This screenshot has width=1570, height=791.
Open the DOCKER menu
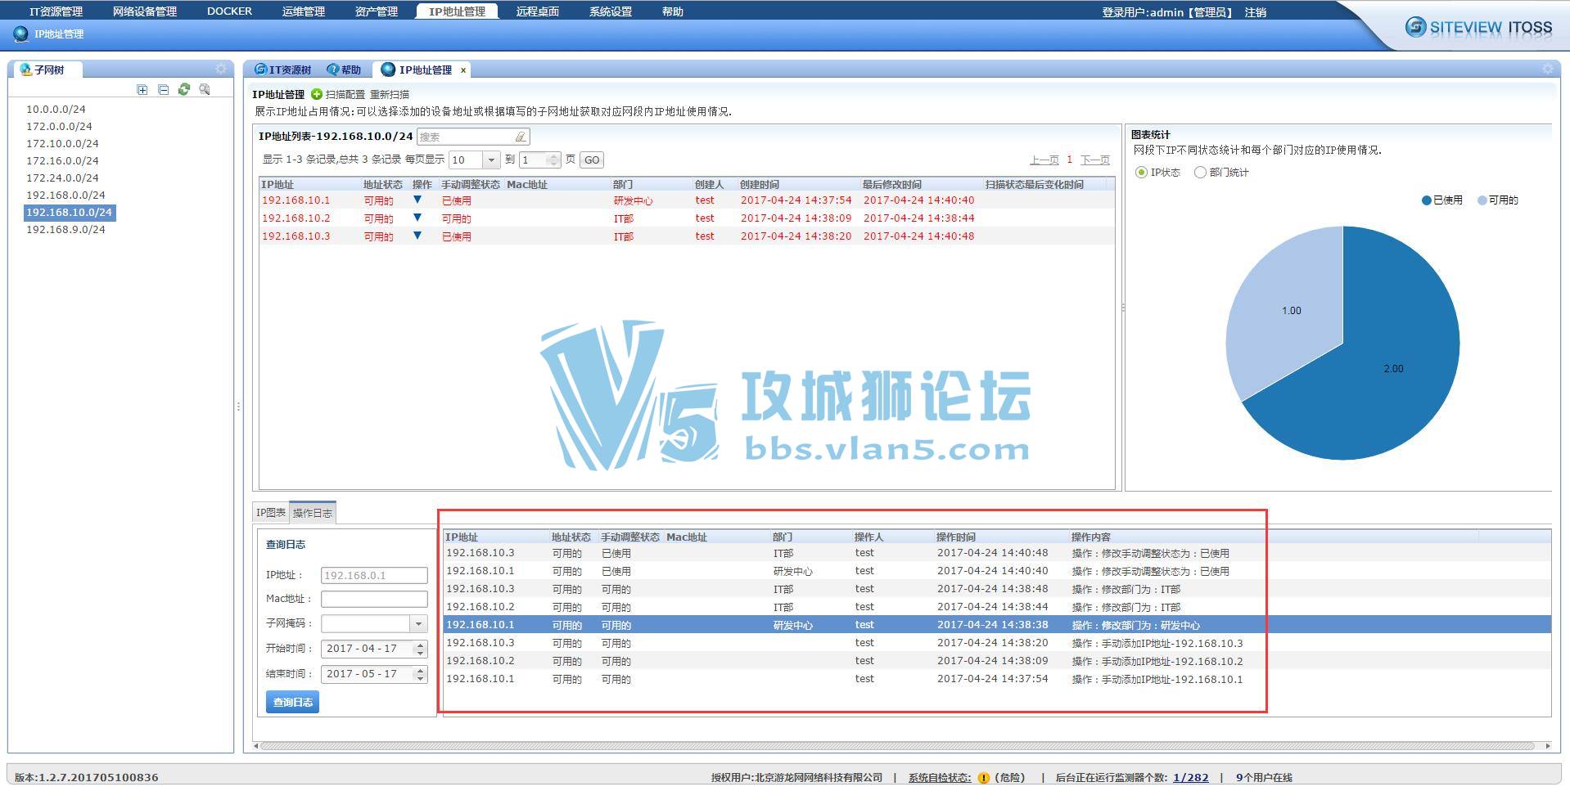(x=229, y=11)
